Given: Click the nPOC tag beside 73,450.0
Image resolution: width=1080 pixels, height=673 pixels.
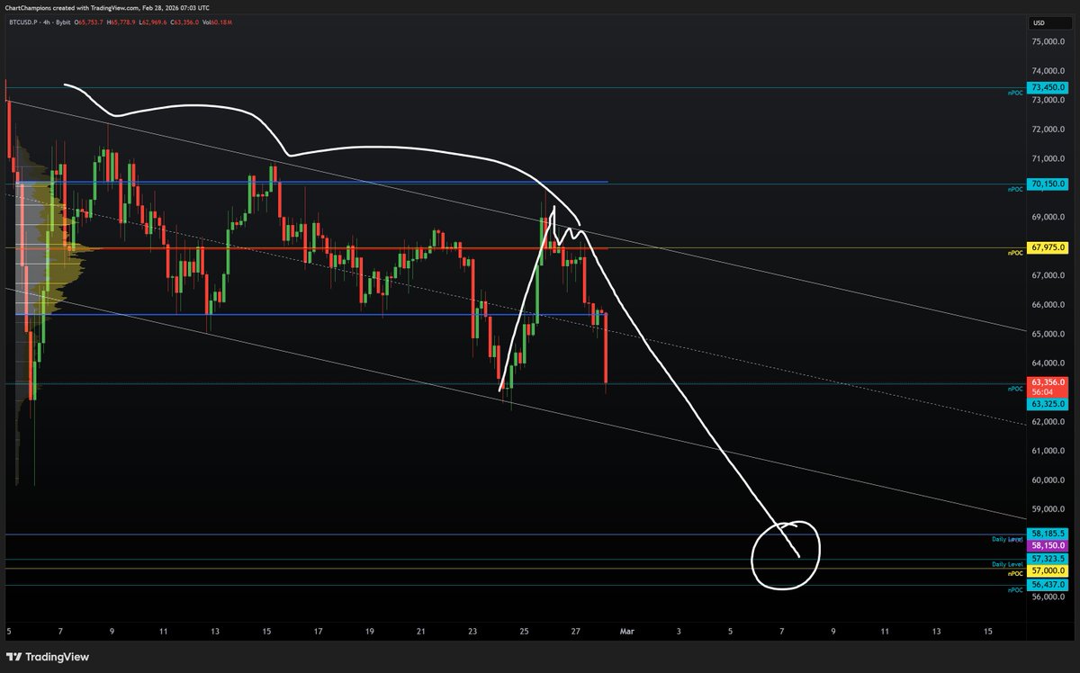Looking at the screenshot, I should 1015,92.
